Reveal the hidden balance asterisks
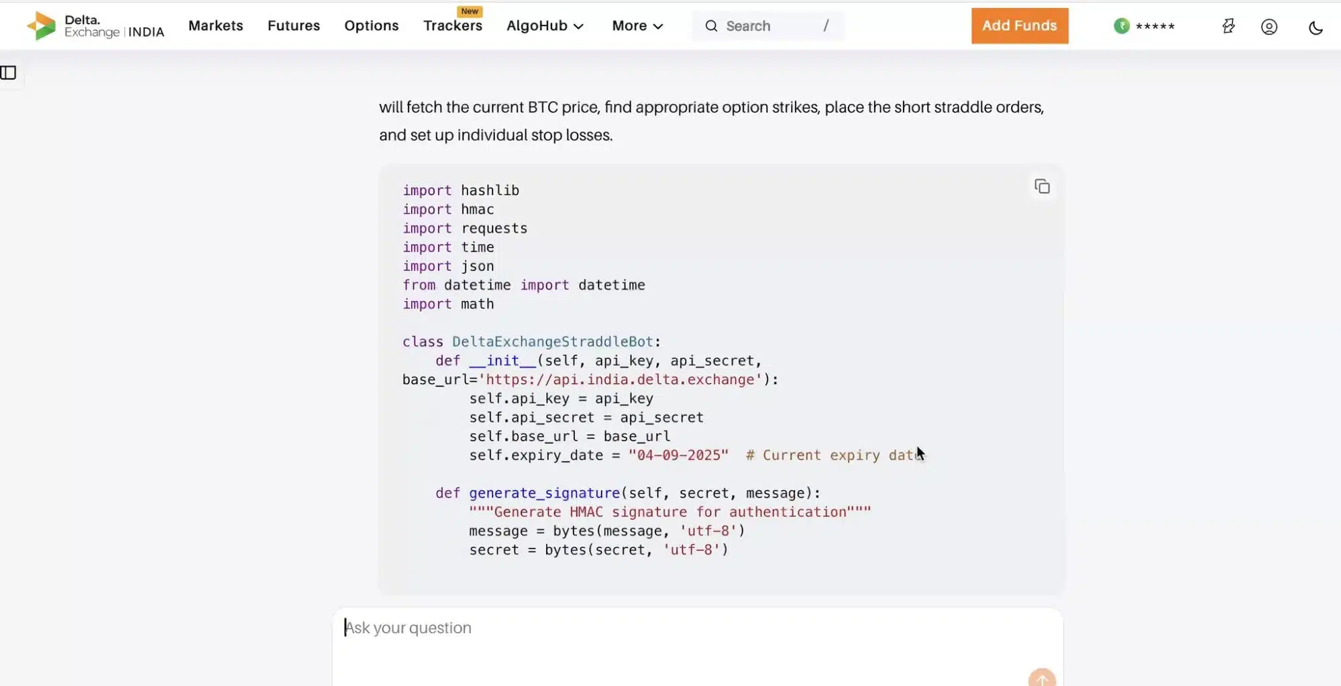Screen dimensions: 1341x686 pyautogui.click(x=1154, y=26)
